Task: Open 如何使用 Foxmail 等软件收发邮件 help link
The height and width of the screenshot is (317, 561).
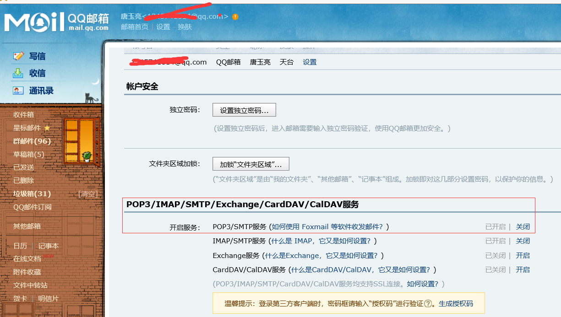Action: (328, 227)
